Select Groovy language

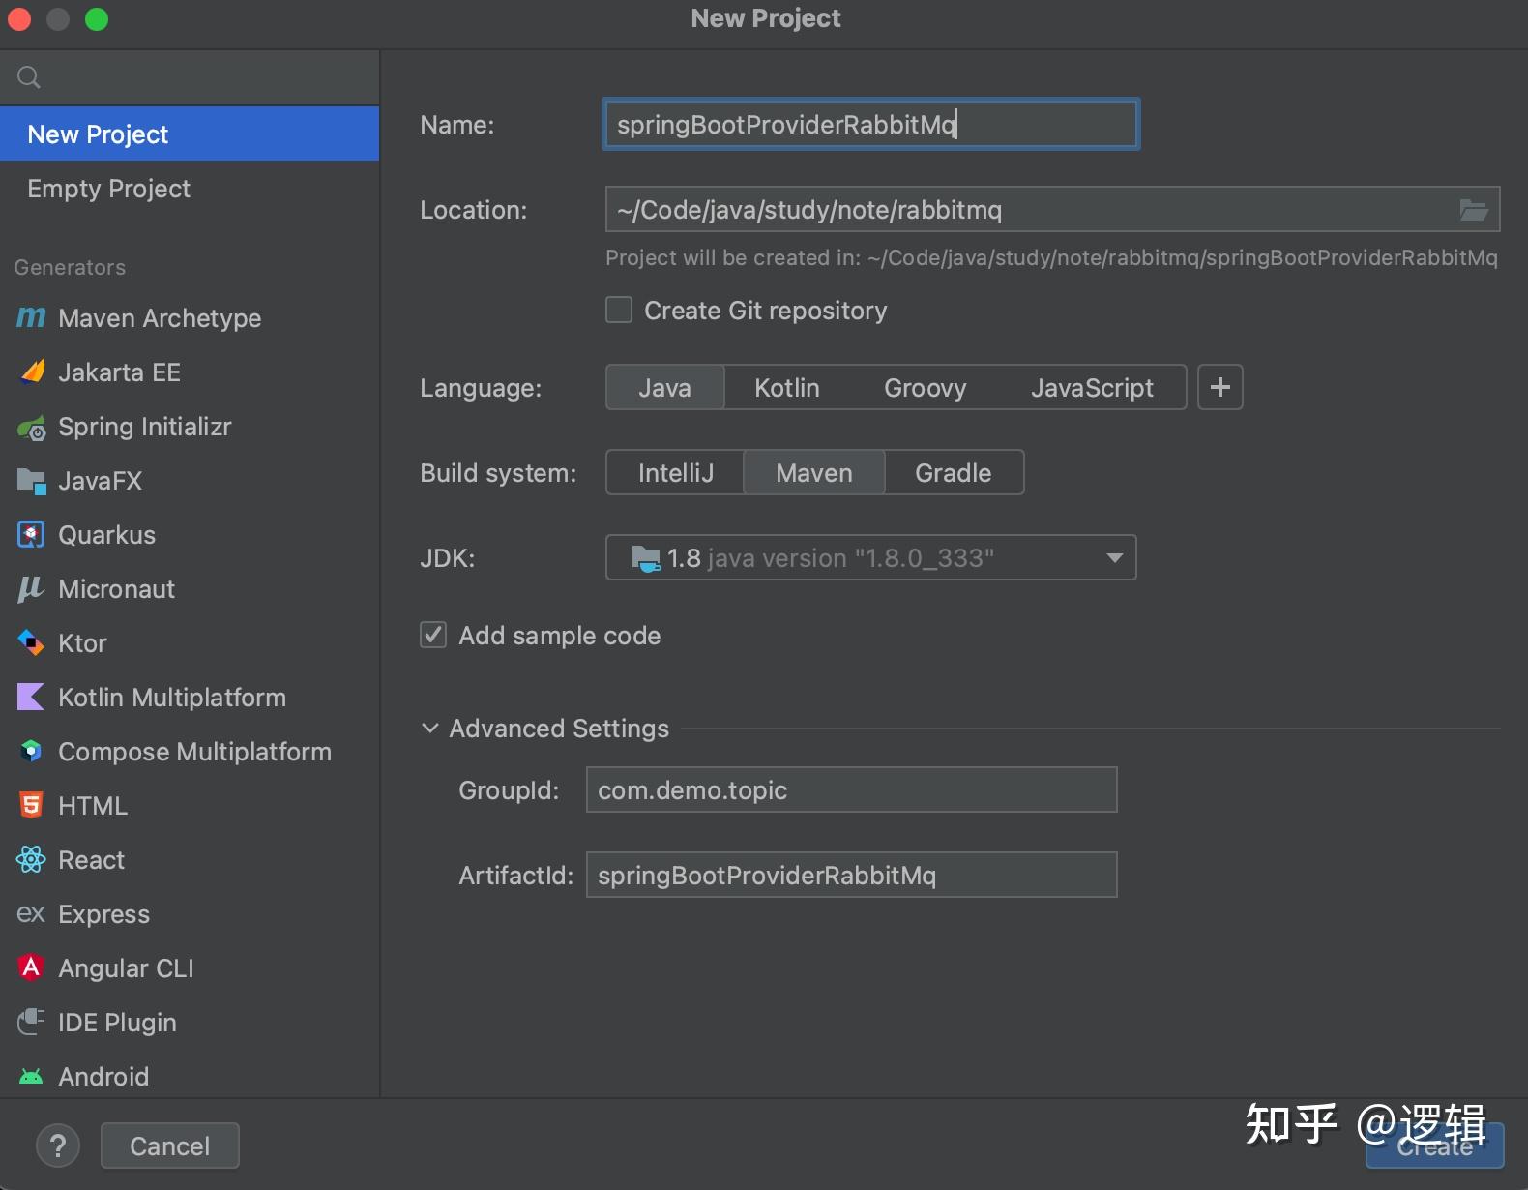[x=926, y=387]
